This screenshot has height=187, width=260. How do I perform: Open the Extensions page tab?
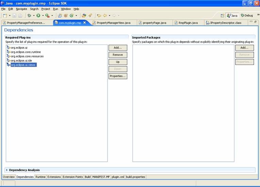54,177
